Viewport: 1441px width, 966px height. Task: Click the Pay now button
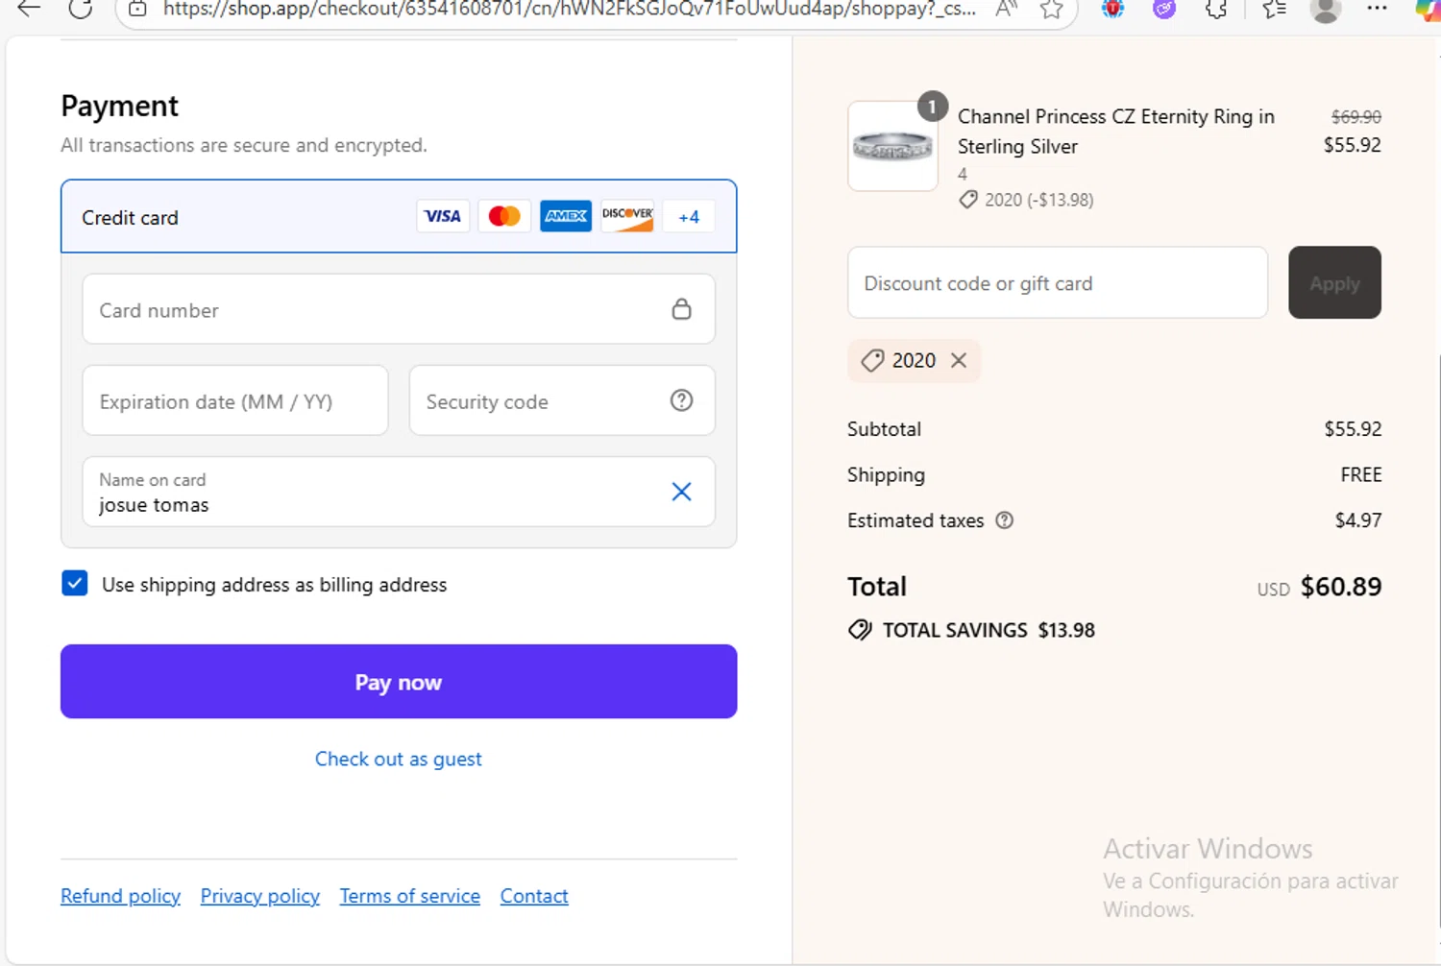click(x=399, y=682)
